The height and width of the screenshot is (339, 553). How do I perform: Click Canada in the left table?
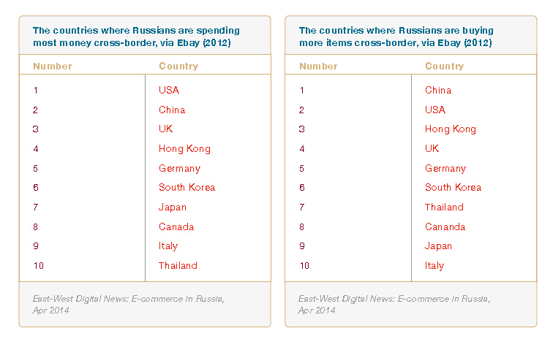click(176, 227)
